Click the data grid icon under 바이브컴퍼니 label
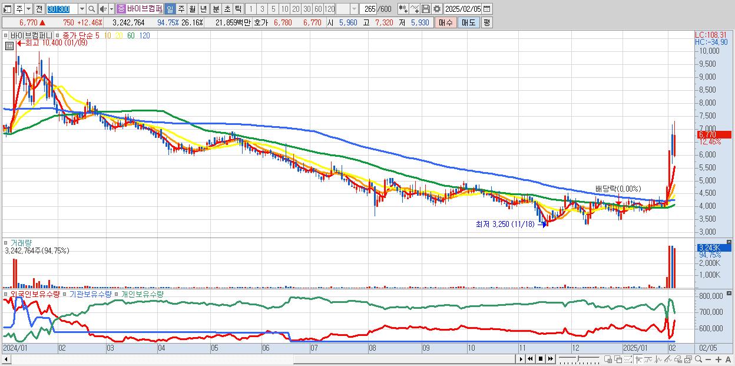 coord(9,45)
